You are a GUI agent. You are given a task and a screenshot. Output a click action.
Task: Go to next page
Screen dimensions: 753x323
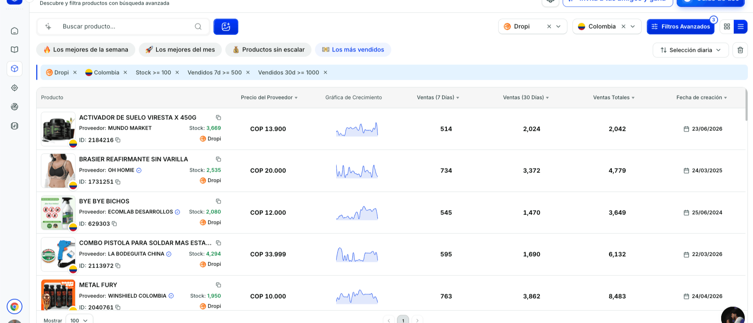pyautogui.click(x=418, y=320)
